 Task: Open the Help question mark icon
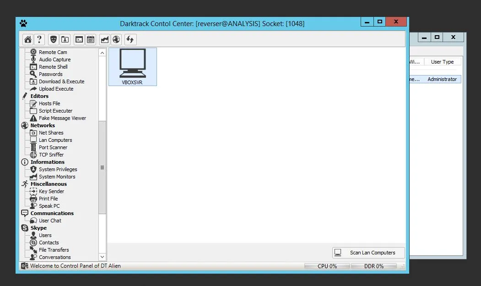tap(39, 40)
